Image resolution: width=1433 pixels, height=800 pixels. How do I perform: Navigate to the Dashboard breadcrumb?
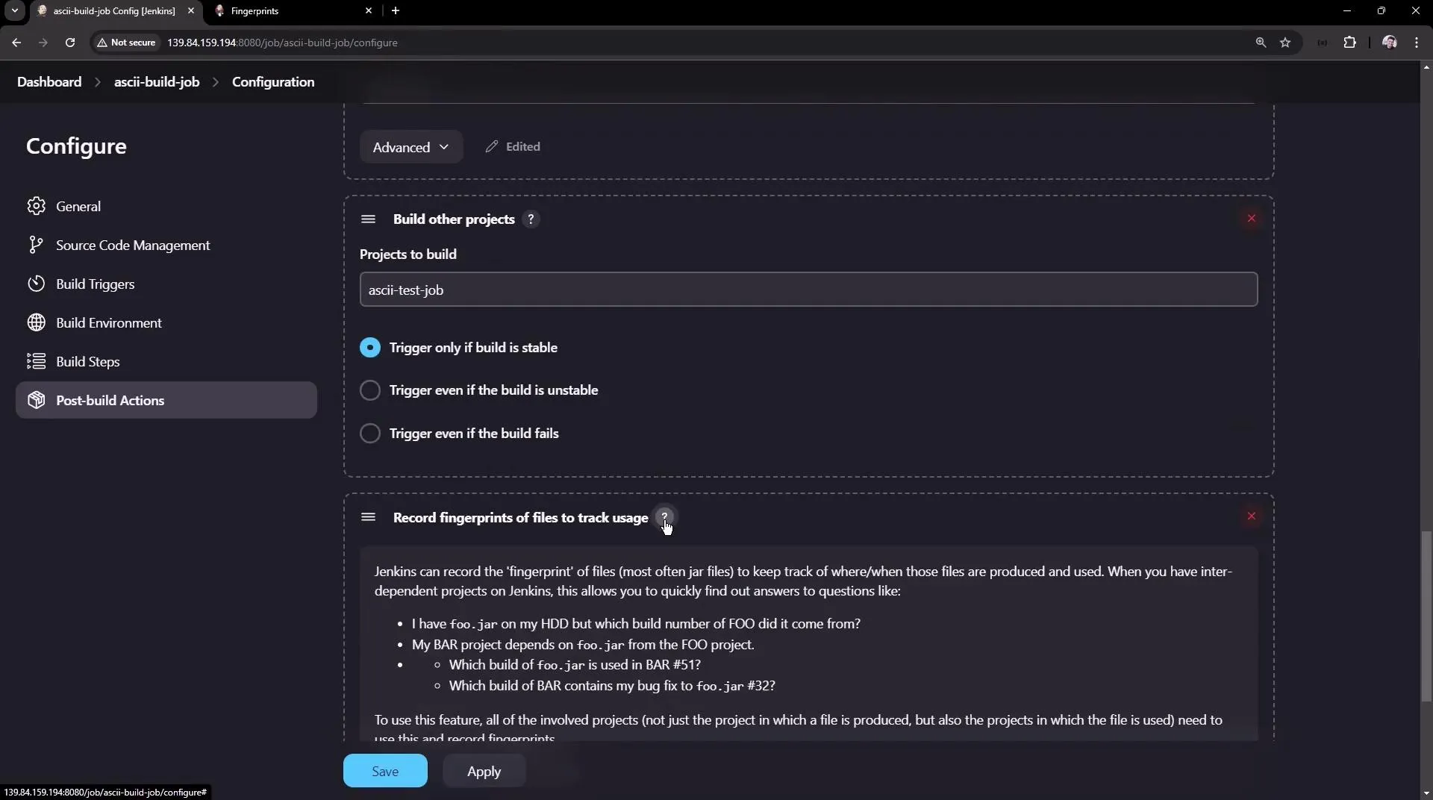point(50,81)
